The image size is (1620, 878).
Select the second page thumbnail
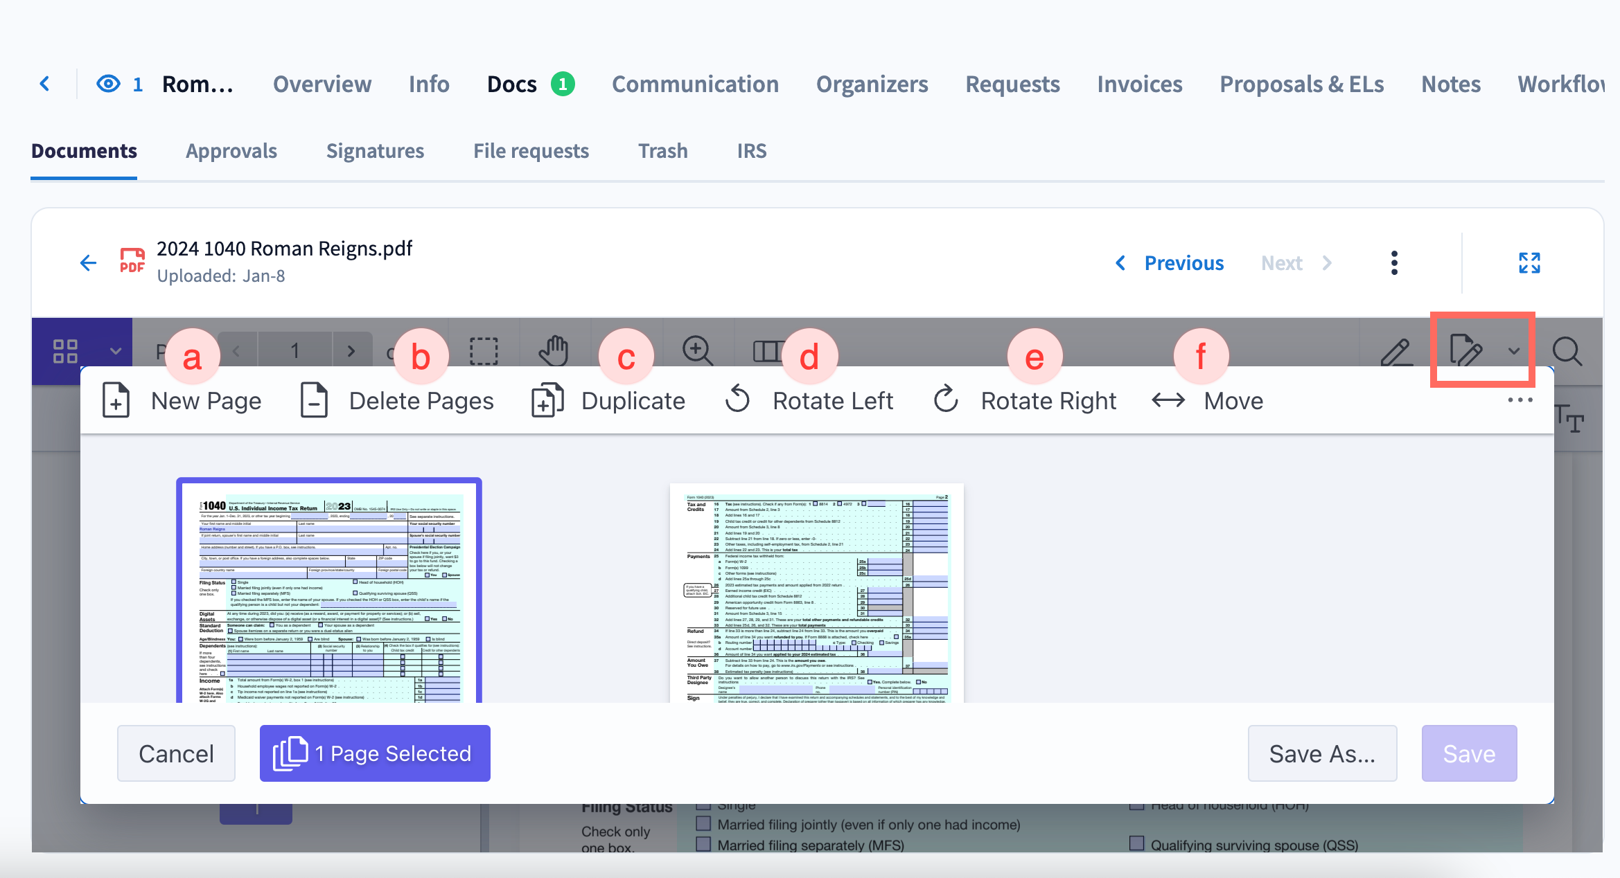816,593
